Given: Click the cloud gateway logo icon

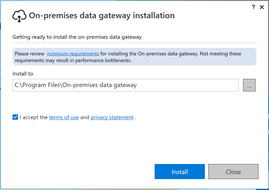Looking at the screenshot, I should coord(19,16).
